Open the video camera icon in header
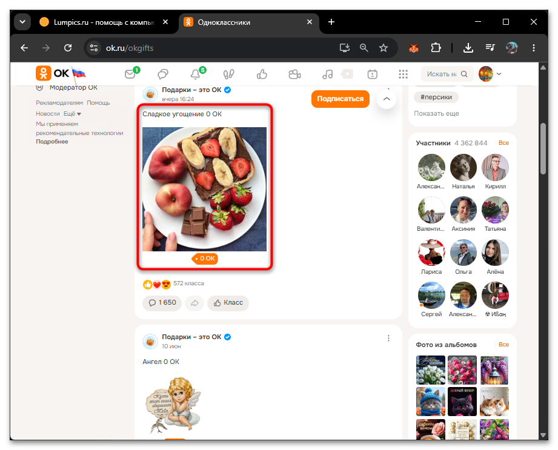Image resolution: width=558 pixels, height=450 pixels. click(294, 74)
